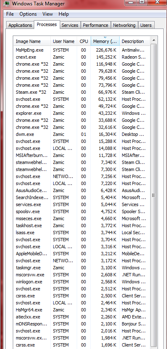The height and width of the screenshot is (349, 167).
Task: Select chrome.exe using 116,948 K memory
Action: click(x=82, y=64)
